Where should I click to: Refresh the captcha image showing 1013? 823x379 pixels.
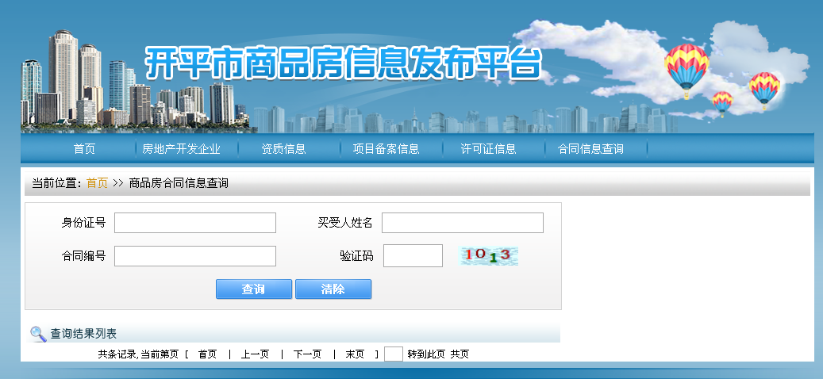coord(489,255)
